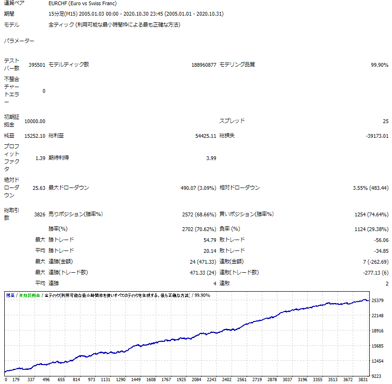Click the '負率 (%)' label
The height and width of the screenshot is (384, 392).
(230, 229)
